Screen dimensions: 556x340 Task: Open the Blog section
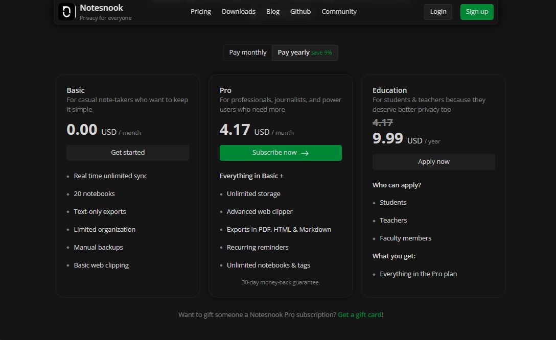(272, 11)
